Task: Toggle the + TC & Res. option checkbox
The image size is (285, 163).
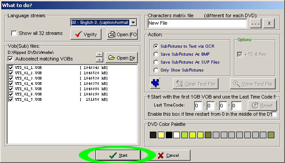Action: point(240,54)
